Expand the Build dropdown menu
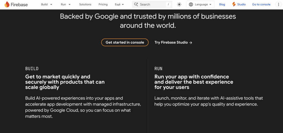This screenshot has height=133, width=283. pos(46,4)
